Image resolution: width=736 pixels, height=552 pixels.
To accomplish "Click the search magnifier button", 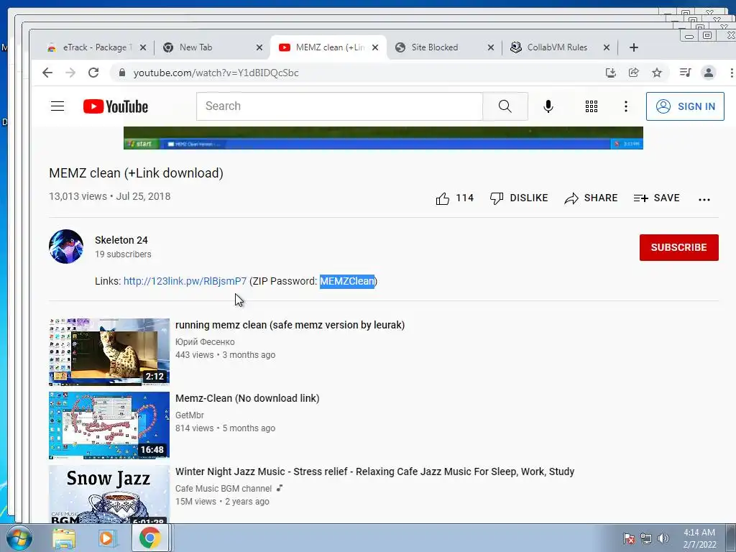I will (505, 106).
